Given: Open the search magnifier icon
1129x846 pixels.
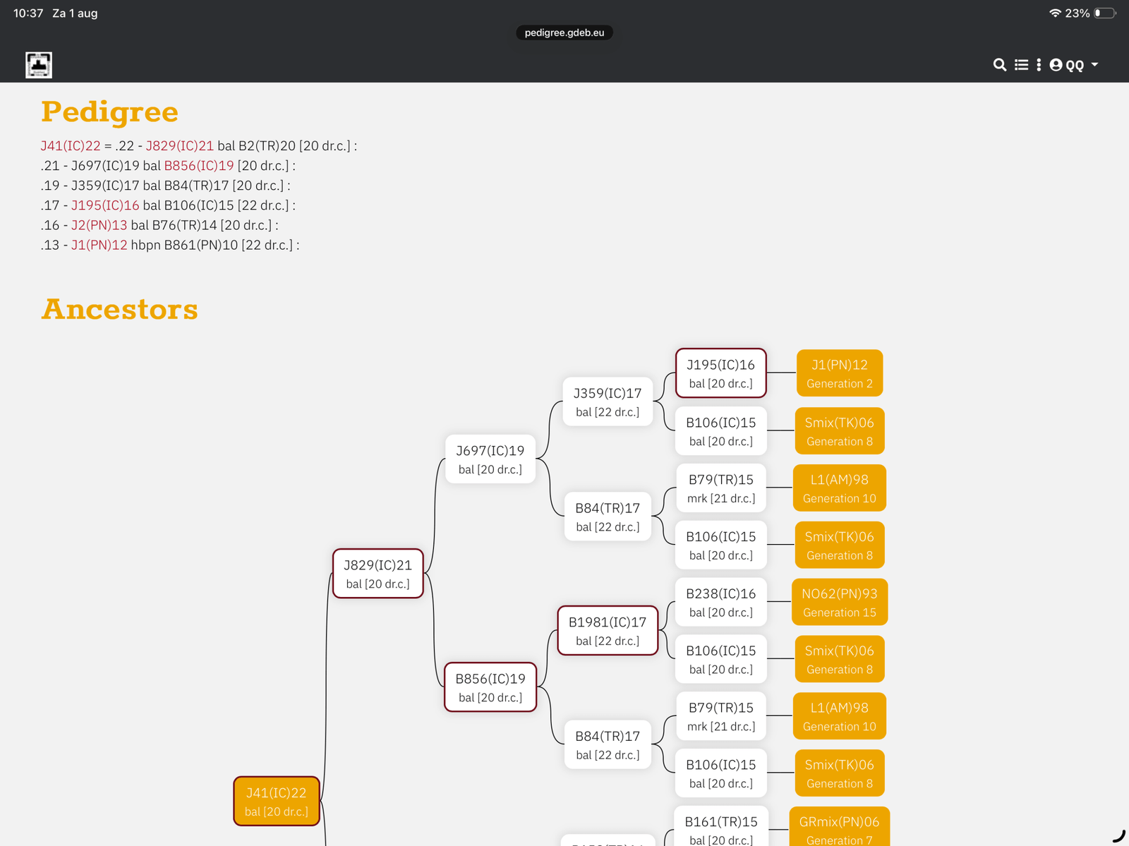Looking at the screenshot, I should point(999,65).
